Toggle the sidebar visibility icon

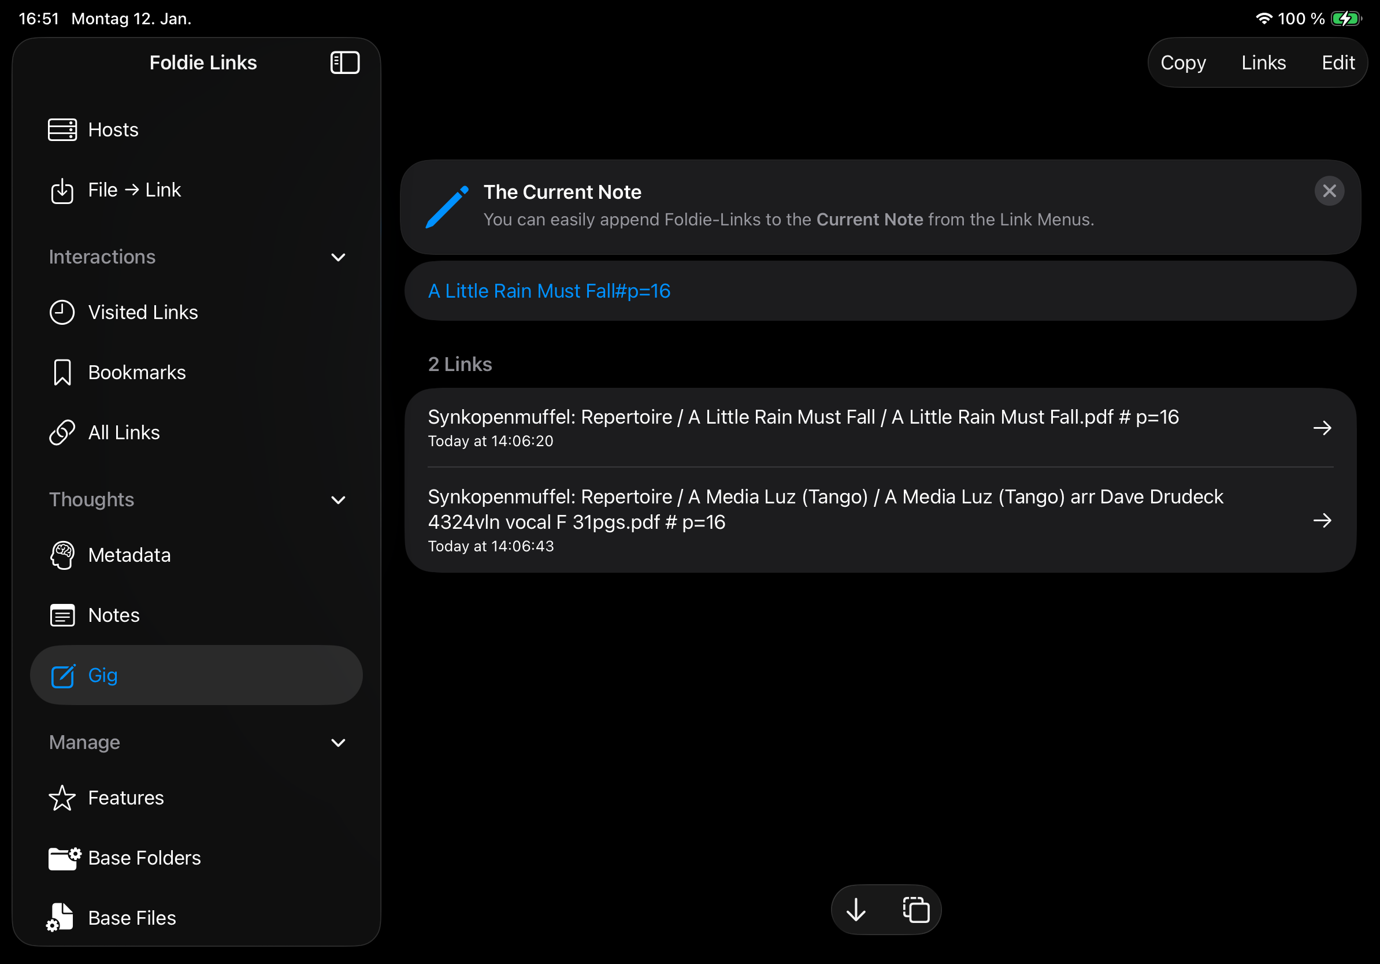coord(344,62)
